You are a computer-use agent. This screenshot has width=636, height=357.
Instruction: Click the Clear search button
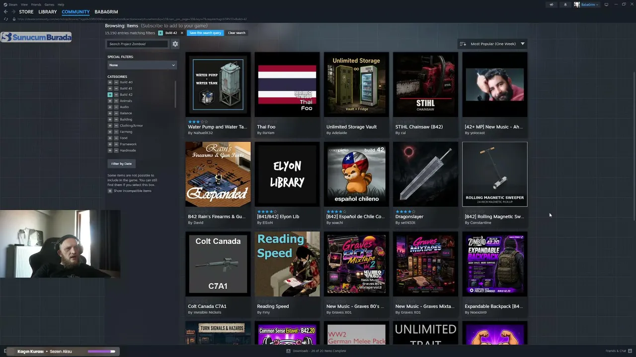pos(237,33)
